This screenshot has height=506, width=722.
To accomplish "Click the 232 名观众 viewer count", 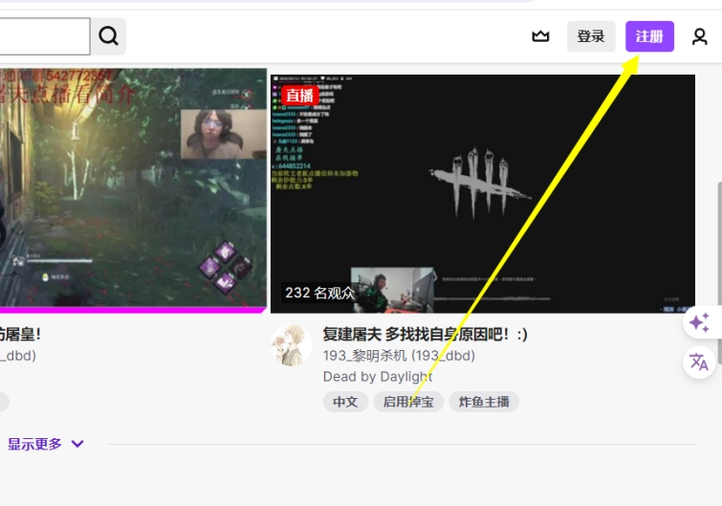I will tap(320, 293).
